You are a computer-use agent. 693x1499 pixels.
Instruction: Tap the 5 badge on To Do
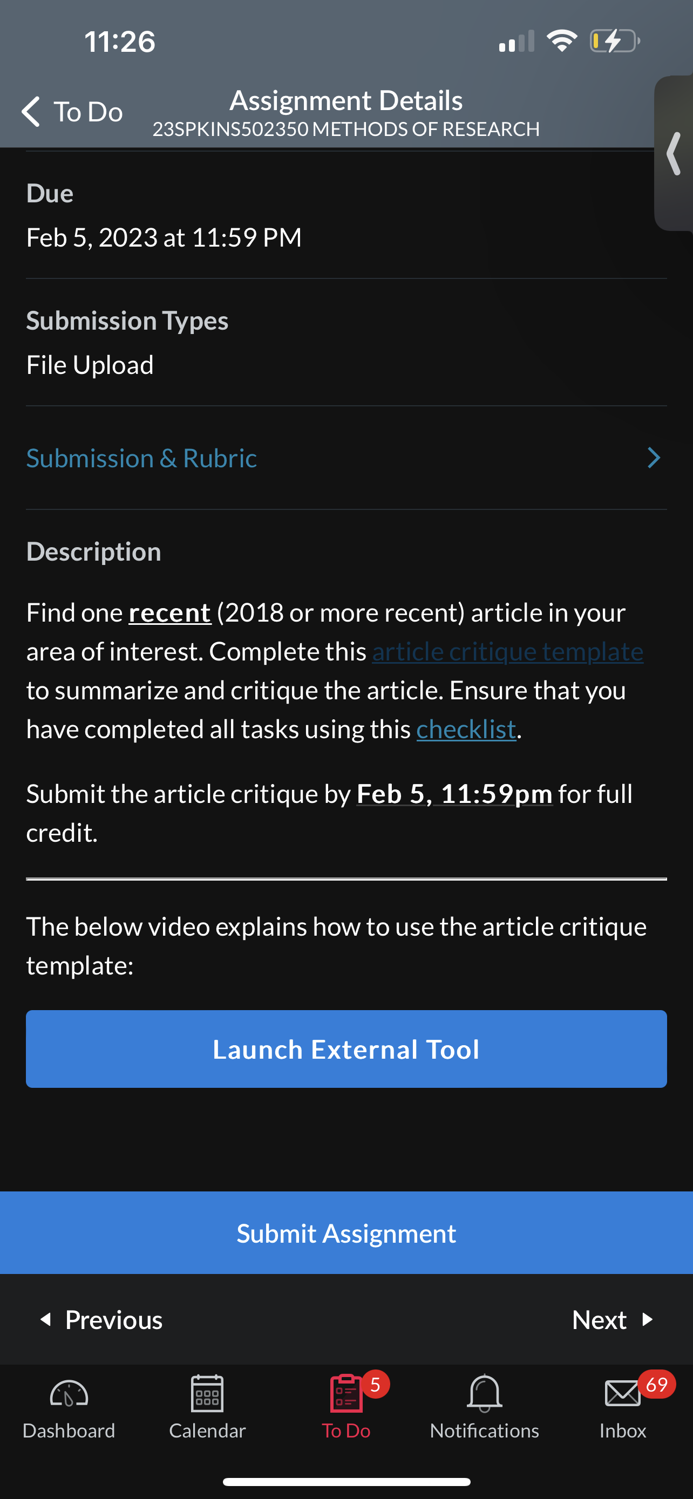point(375,1385)
